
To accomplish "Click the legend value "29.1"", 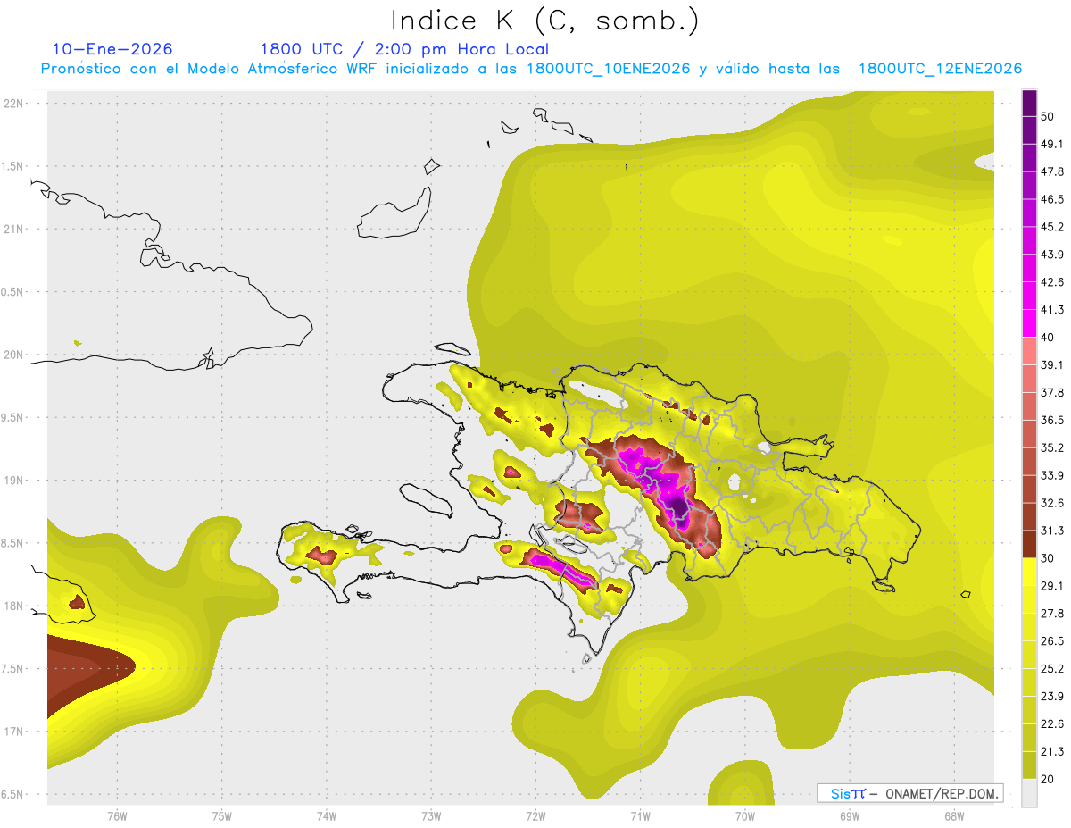I will click(x=1051, y=586).
